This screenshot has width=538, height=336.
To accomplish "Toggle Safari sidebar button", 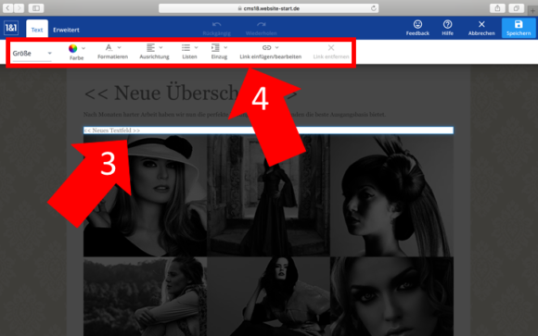I will 35,8.
